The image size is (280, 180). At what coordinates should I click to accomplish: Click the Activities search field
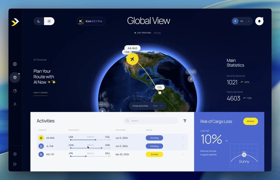coord(150,121)
